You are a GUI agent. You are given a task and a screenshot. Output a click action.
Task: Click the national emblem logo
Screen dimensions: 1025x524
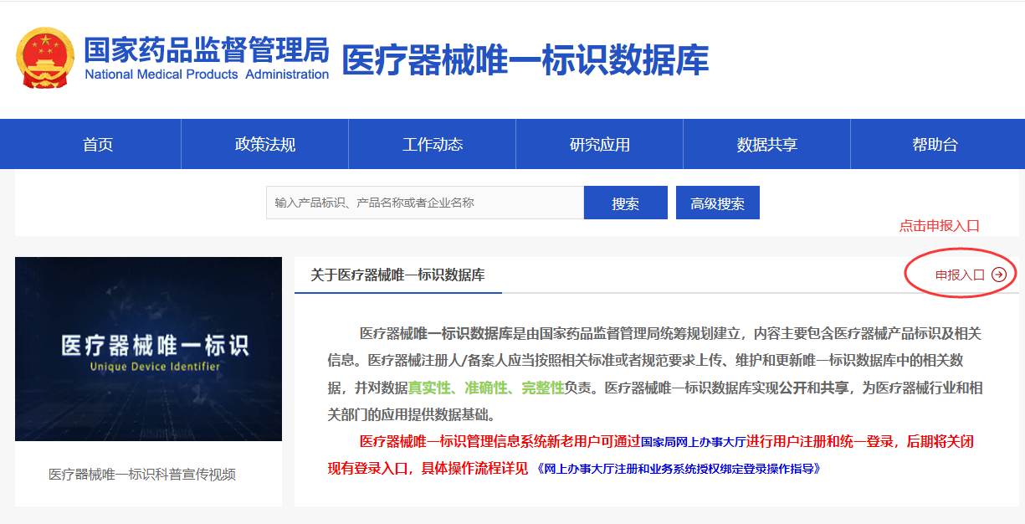tap(45, 58)
